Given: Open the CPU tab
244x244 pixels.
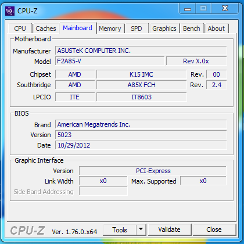Looking at the screenshot, I should tap(20, 28).
